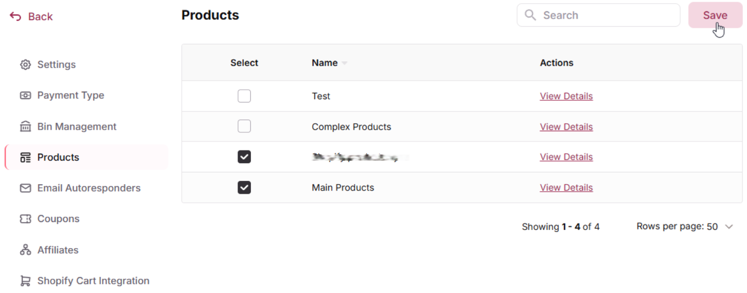This screenshot has height=293, width=747.
Task: View Details for Main Products
Action: coord(566,187)
